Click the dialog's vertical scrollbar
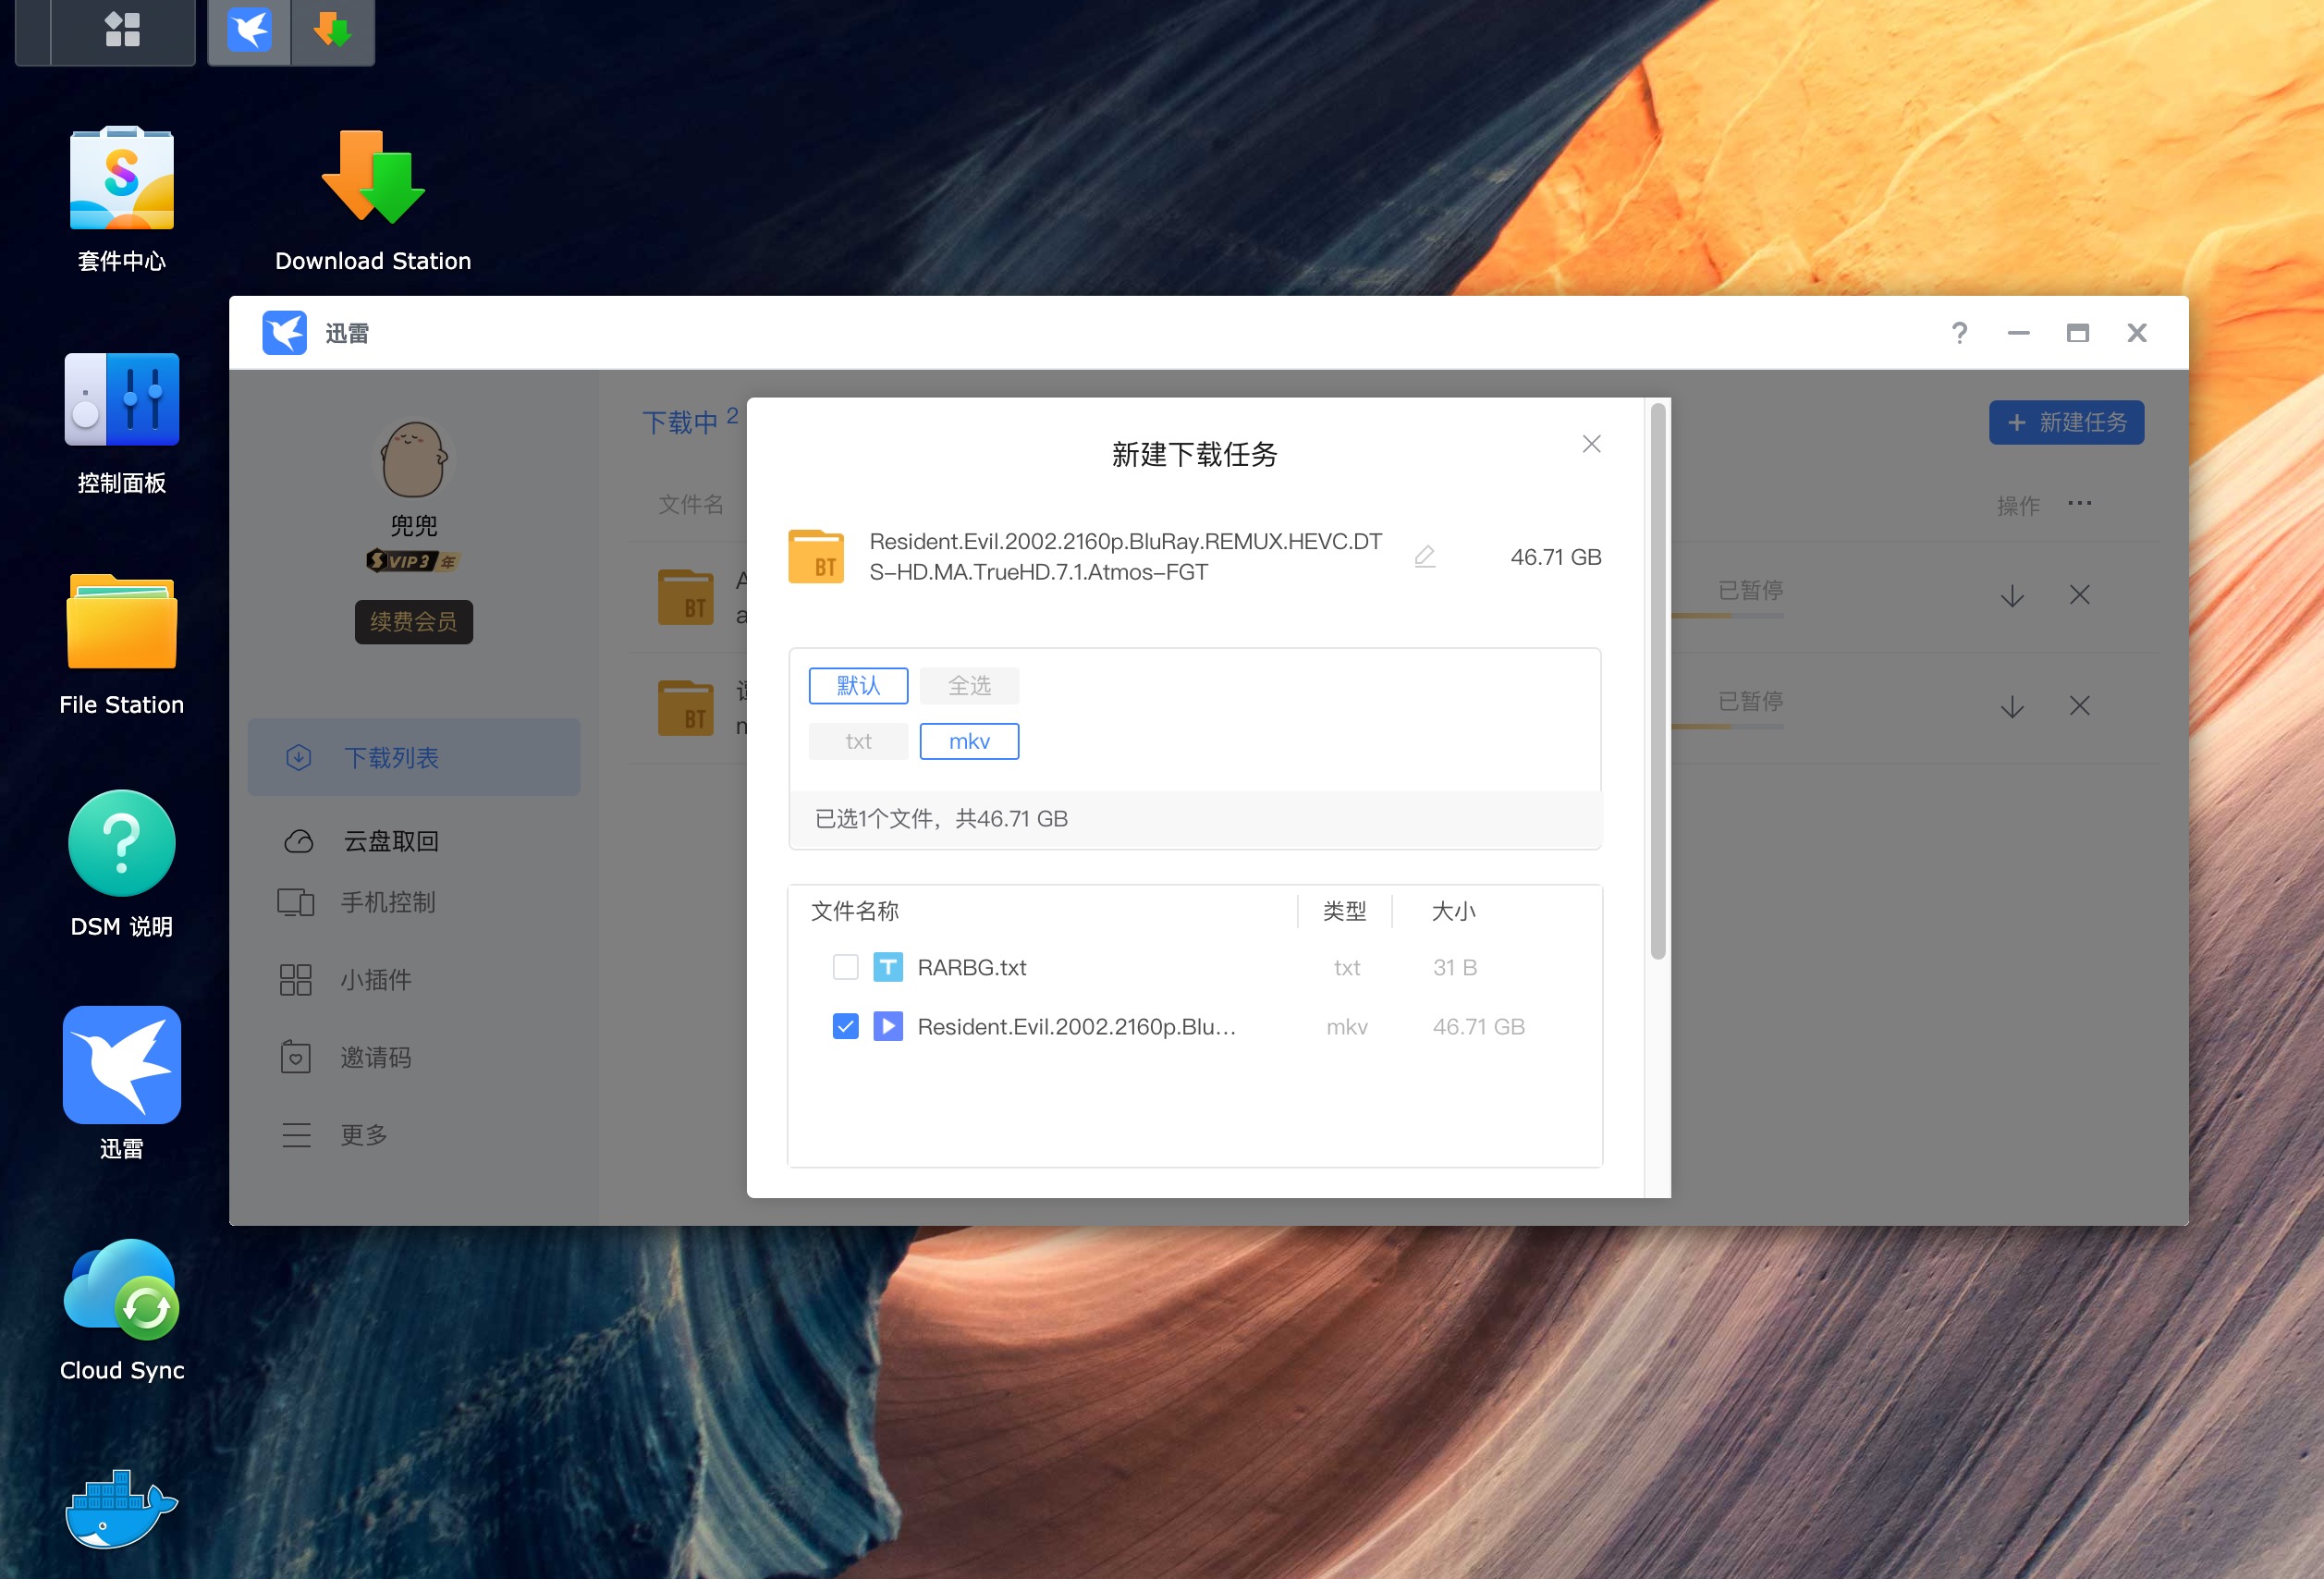Screen dimensions: 2324x1579 pos(1657,680)
